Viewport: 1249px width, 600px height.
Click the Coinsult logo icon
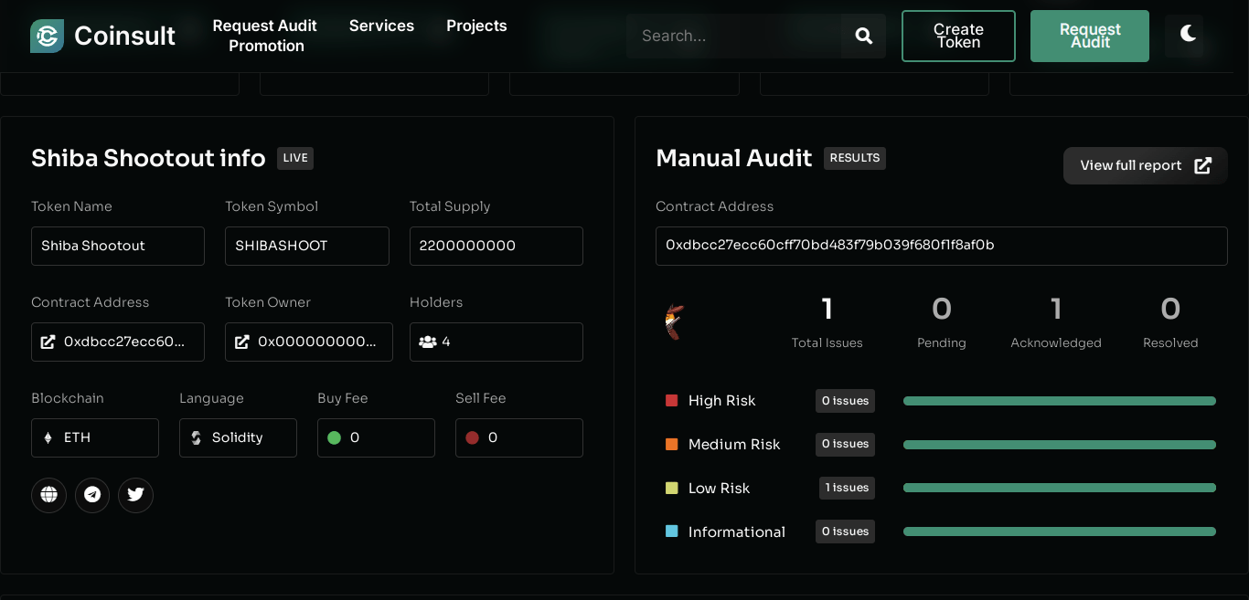(x=47, y=36)
